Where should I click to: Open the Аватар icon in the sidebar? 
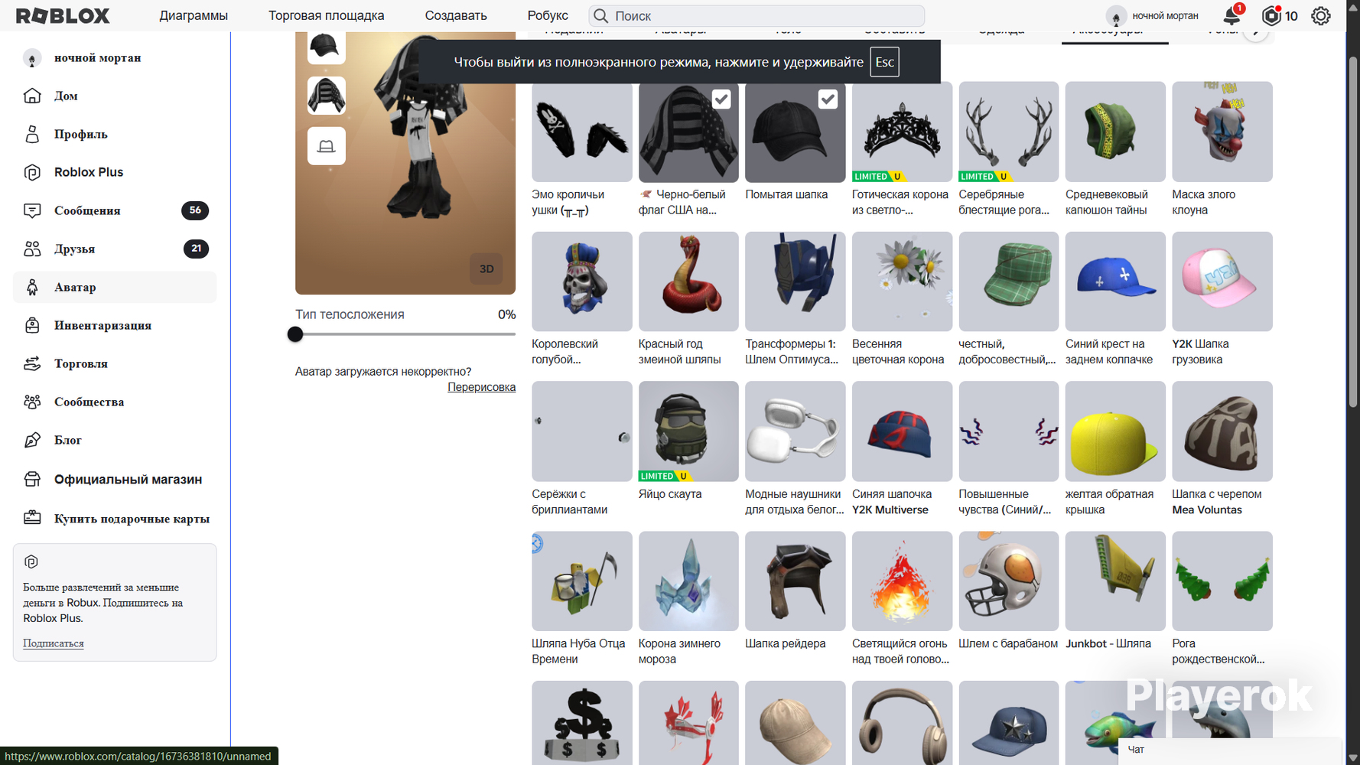pyautogui.click(x=32, y=287)
